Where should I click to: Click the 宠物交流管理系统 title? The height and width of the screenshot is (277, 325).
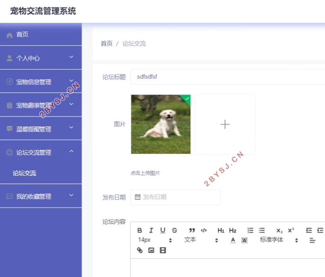[x=43, y=11]
